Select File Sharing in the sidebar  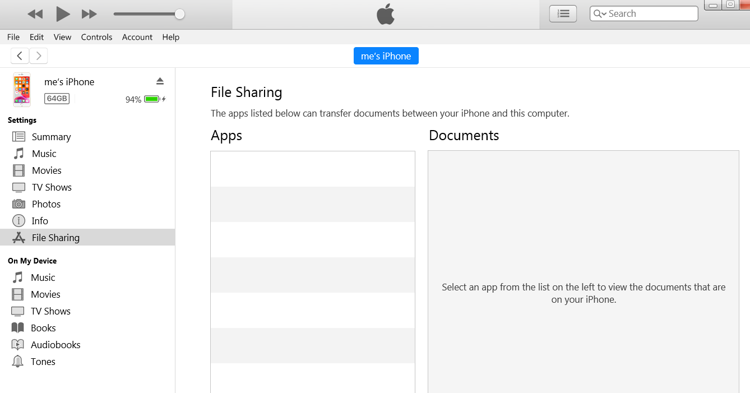tap(87, 238)
